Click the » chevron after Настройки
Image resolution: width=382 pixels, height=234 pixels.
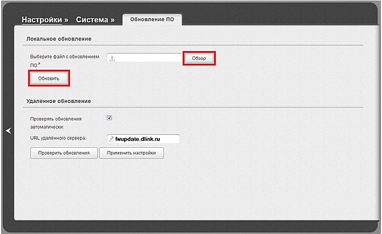pyautogui.click(x=66, y=20)
